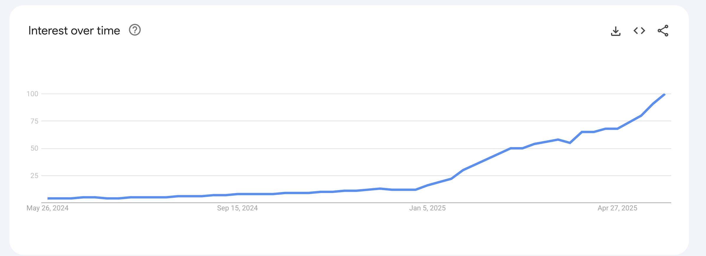Share the Interest over time chart

point(662,30)
